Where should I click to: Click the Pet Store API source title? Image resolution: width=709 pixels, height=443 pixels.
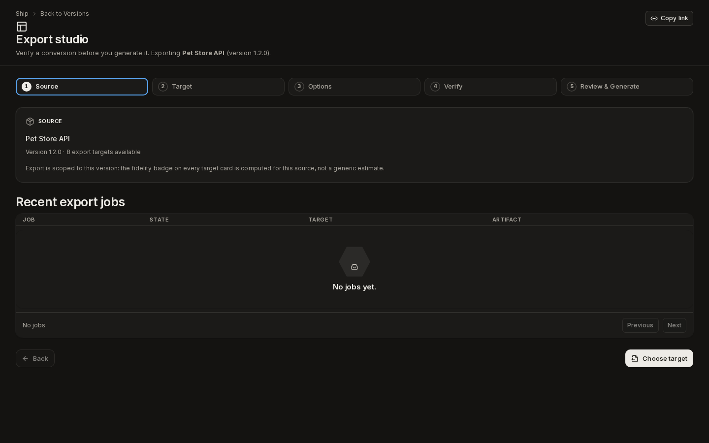click(x=48, y=139)
